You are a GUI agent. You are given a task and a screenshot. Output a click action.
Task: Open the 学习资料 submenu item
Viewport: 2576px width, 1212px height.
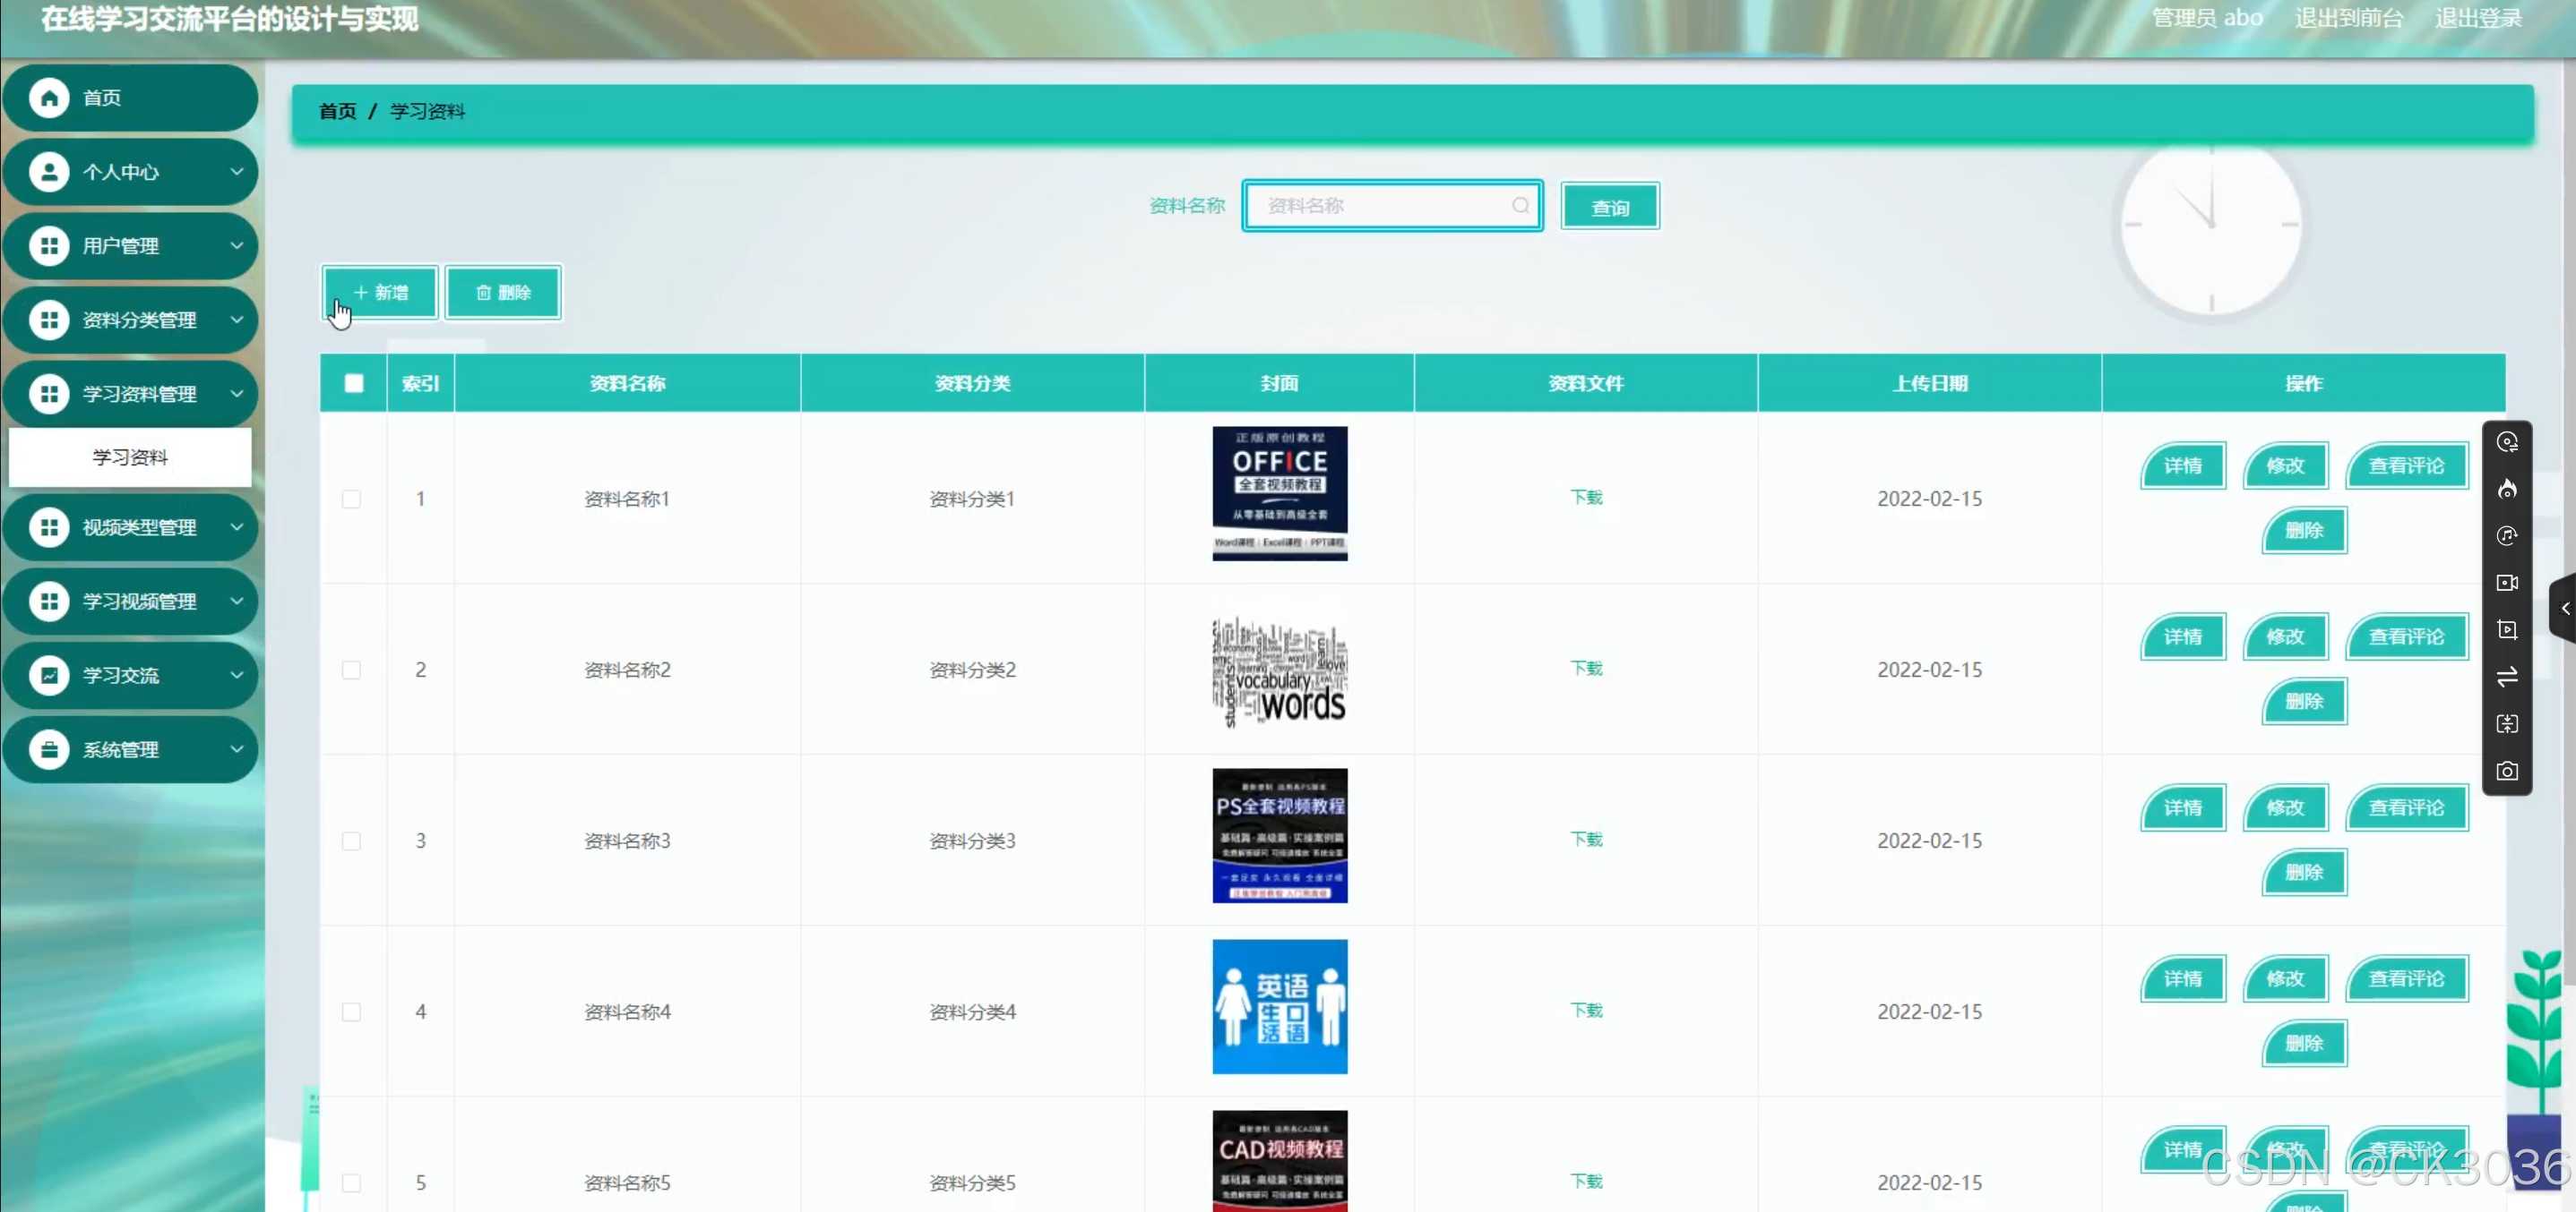(x=130, y=457)
